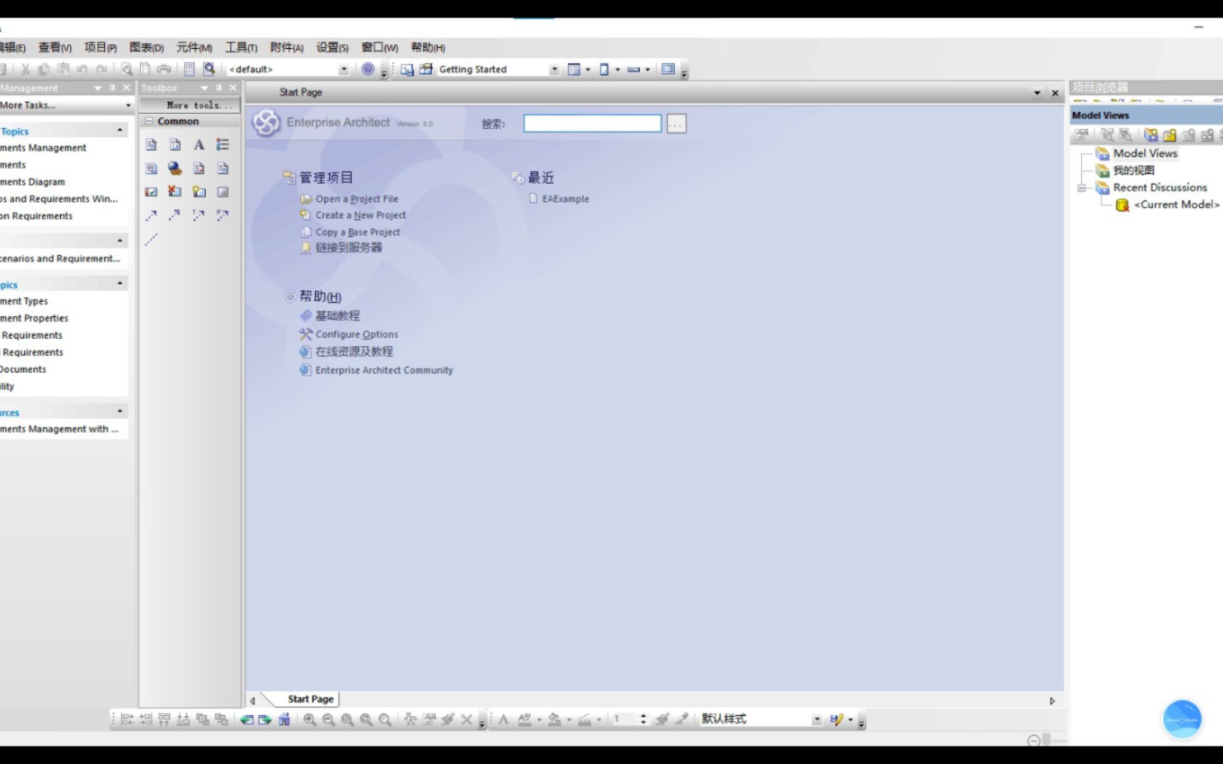
Task: Open the 项目(P) menu
Action: pyautogui.click(x=101, y=47)
